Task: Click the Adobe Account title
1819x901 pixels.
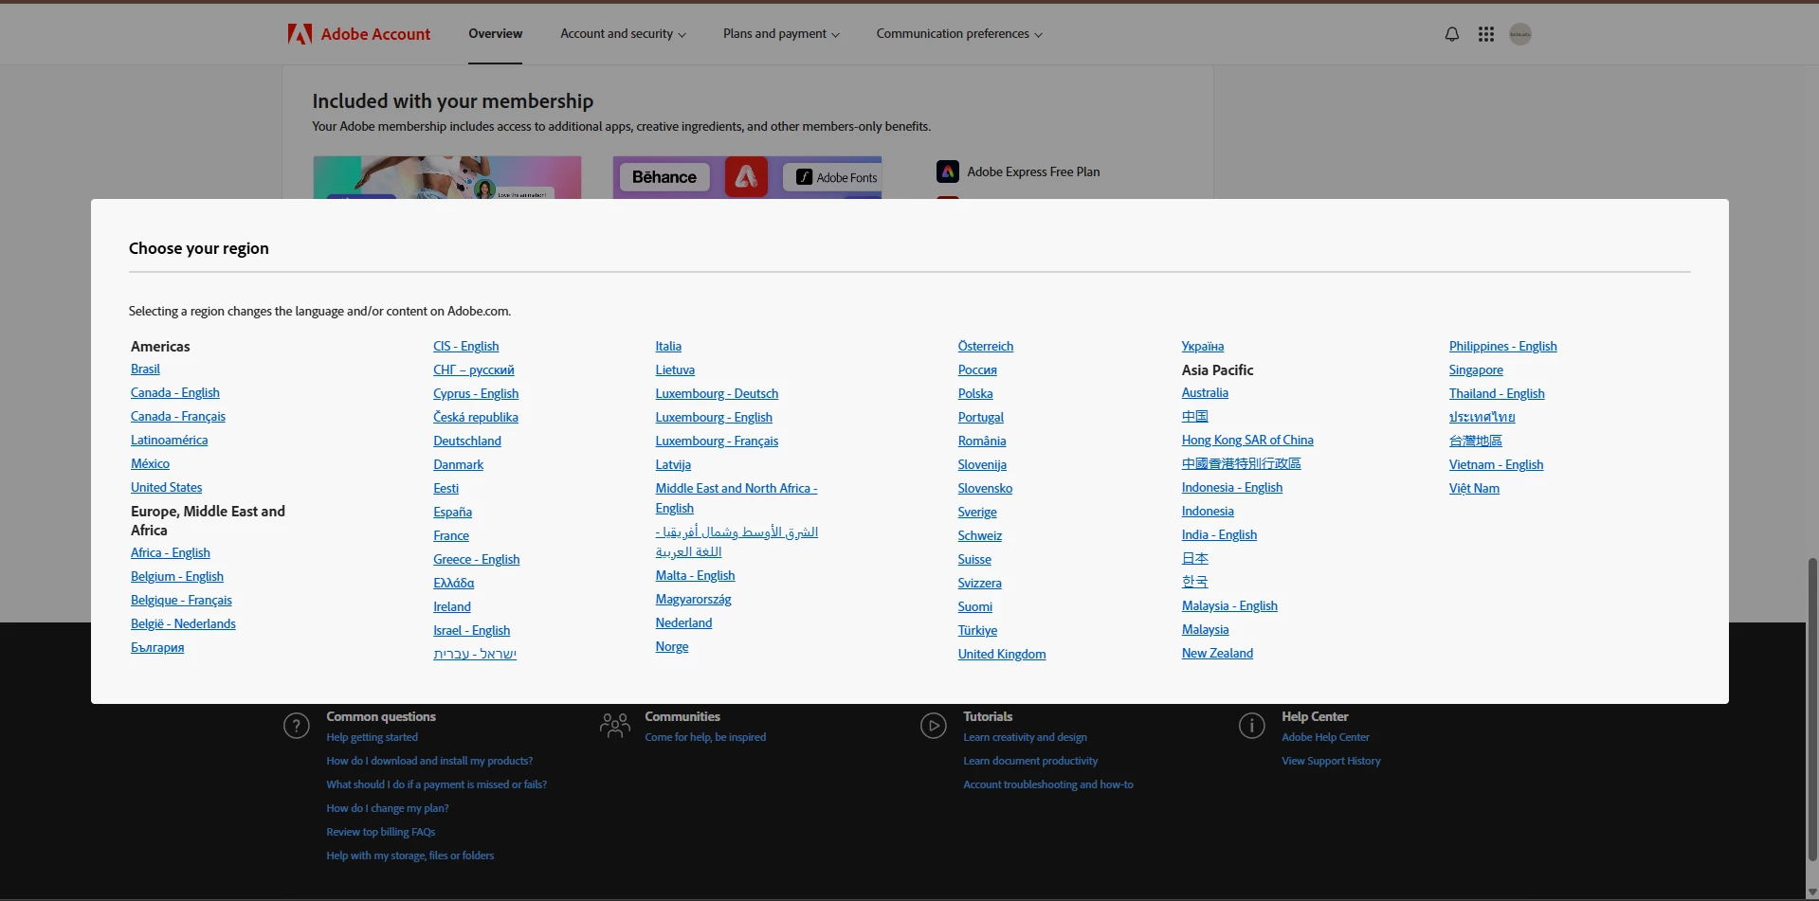Action: coord(375,34)
